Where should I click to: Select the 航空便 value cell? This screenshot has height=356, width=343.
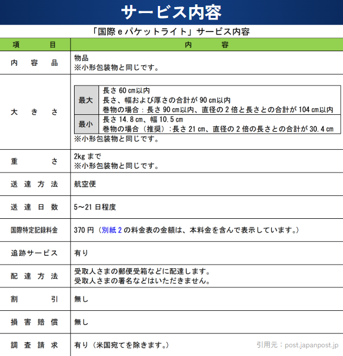pyautogui.click(x=85, y=185)
